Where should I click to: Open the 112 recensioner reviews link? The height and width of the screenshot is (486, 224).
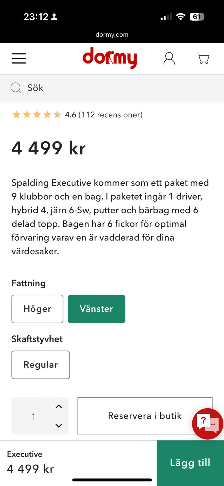(x=110, y=115)
